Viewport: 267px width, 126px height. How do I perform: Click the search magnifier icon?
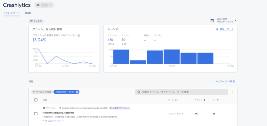tap(139, 92)
